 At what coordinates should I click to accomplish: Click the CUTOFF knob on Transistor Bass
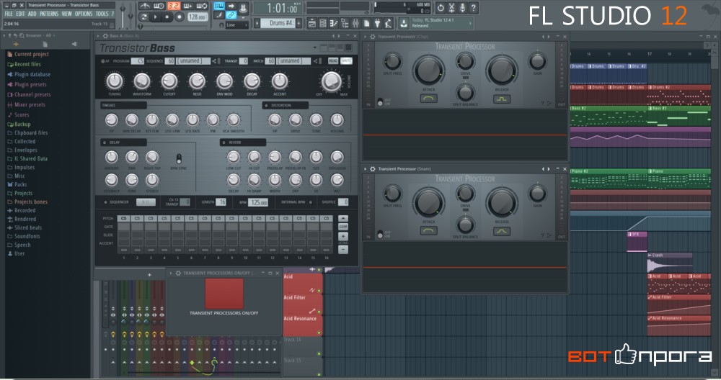coord(169,81)
